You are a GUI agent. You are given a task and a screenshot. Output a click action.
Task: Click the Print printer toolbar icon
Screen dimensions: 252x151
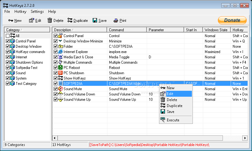pyautogui.click(x=116, y=21)
